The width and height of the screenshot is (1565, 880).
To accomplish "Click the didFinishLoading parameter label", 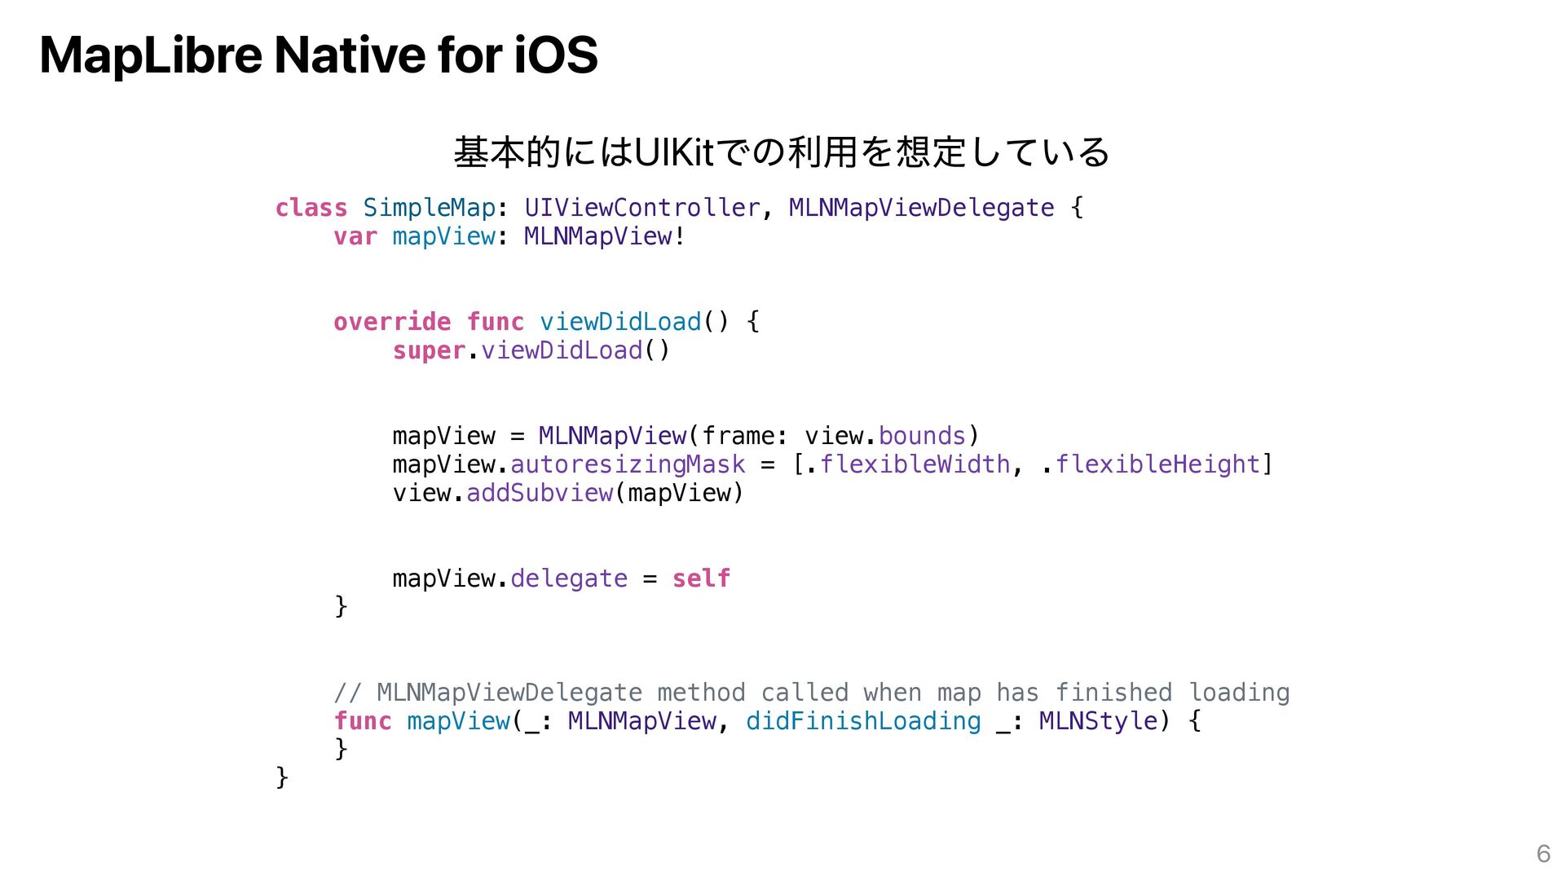I will 862,721.
